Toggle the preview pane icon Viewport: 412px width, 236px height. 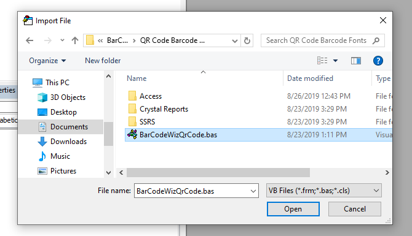356,61
